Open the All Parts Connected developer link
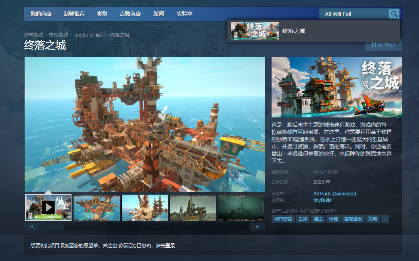This screenshot has width=419, height=261. [x=334, y=193]
